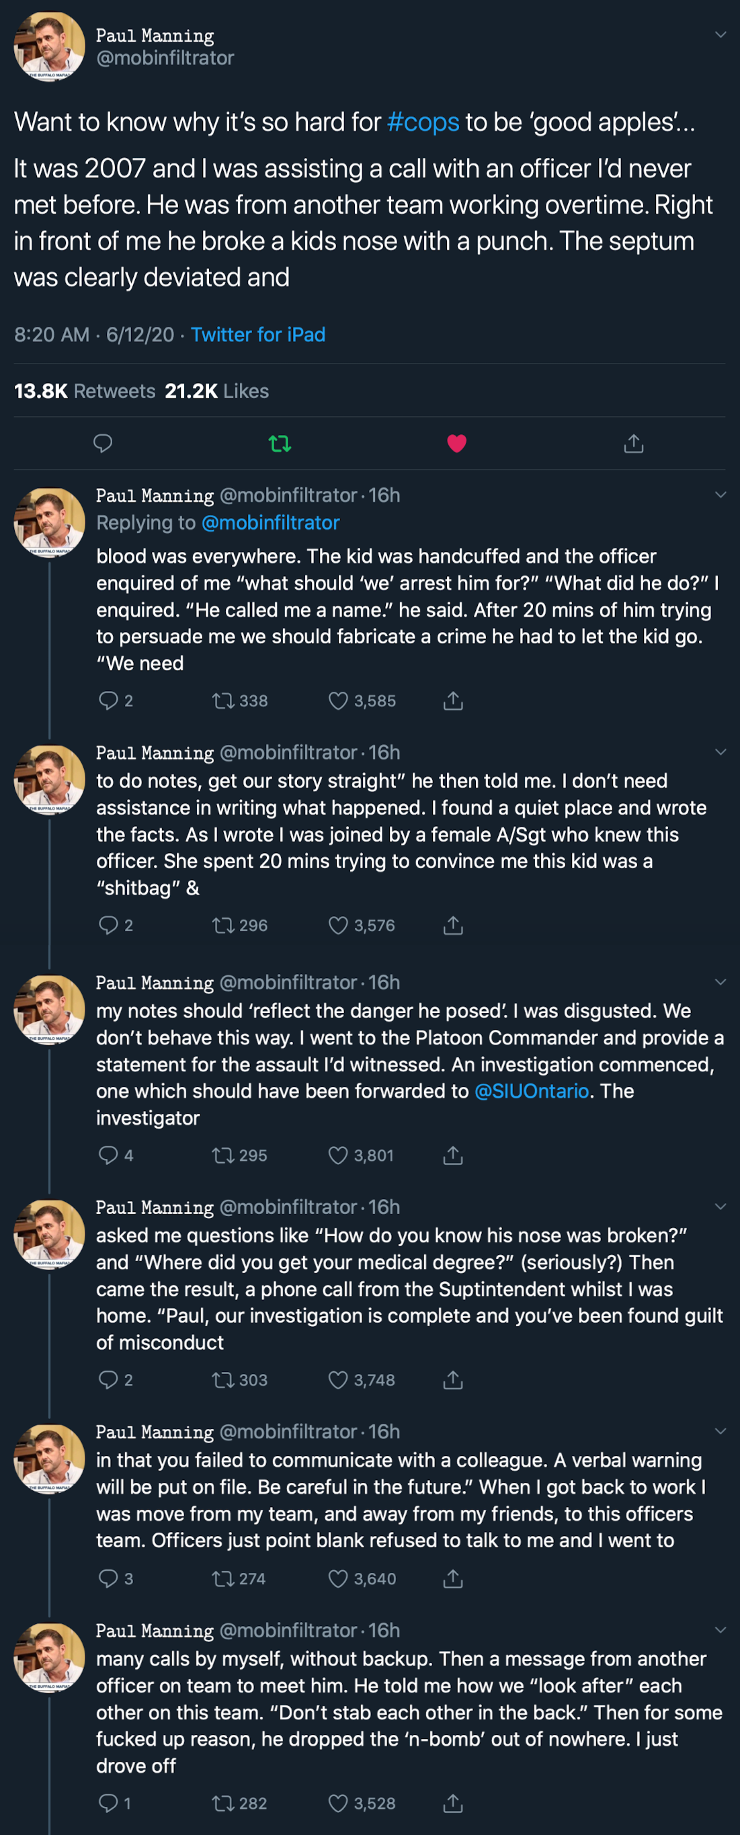The height and width of the screenshot is (1835, 740).
Task: Like the tweet with 3,801 likes
Action: pyautogui.click(x=338, y=1155)
